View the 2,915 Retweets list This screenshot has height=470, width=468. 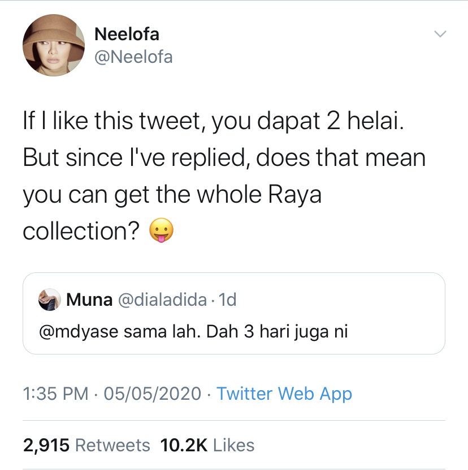pyautogui.click(x=86, y=445)
